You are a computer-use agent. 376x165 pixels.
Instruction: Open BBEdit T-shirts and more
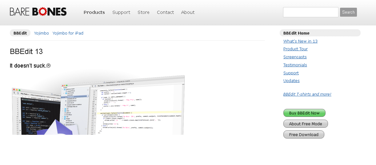[x=307, y=94]
